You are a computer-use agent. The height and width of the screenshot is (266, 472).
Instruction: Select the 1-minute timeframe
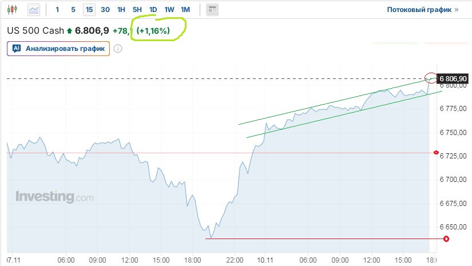57,10
